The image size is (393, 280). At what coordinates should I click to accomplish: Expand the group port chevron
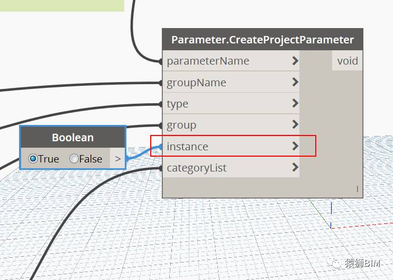[295, 124]
